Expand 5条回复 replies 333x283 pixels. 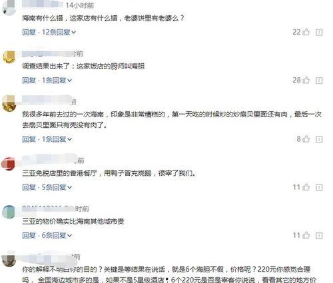pyautogui.click(x=57, y=187)
